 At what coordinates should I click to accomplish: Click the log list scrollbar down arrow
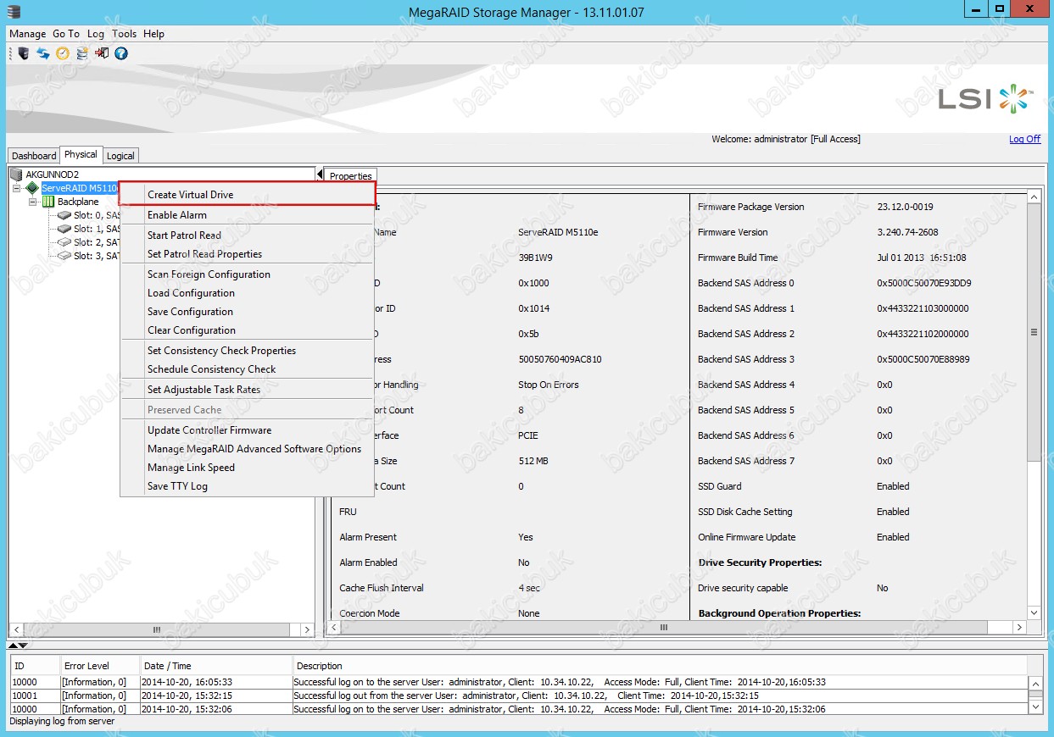(1035, 705)
